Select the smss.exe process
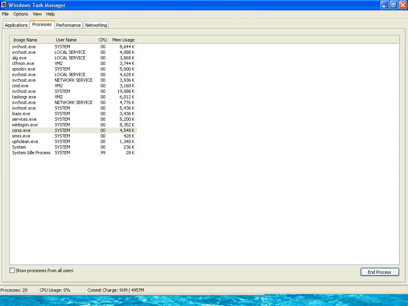Screen dimensions: 408x306 [73, 136]
